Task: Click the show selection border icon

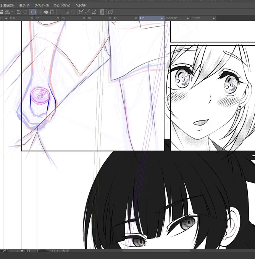Action: [x=73, y=12]
